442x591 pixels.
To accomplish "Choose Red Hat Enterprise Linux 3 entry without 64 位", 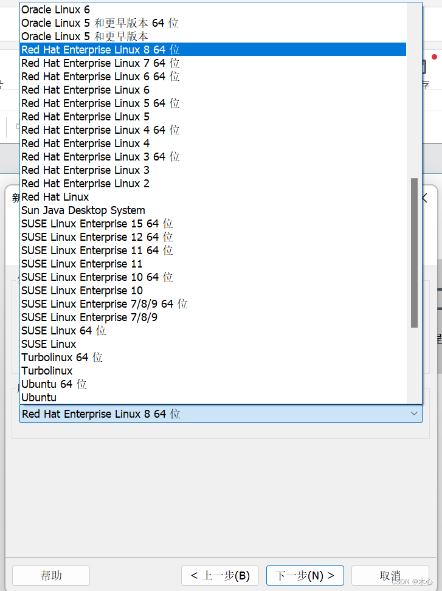I will tap(213, 170).
